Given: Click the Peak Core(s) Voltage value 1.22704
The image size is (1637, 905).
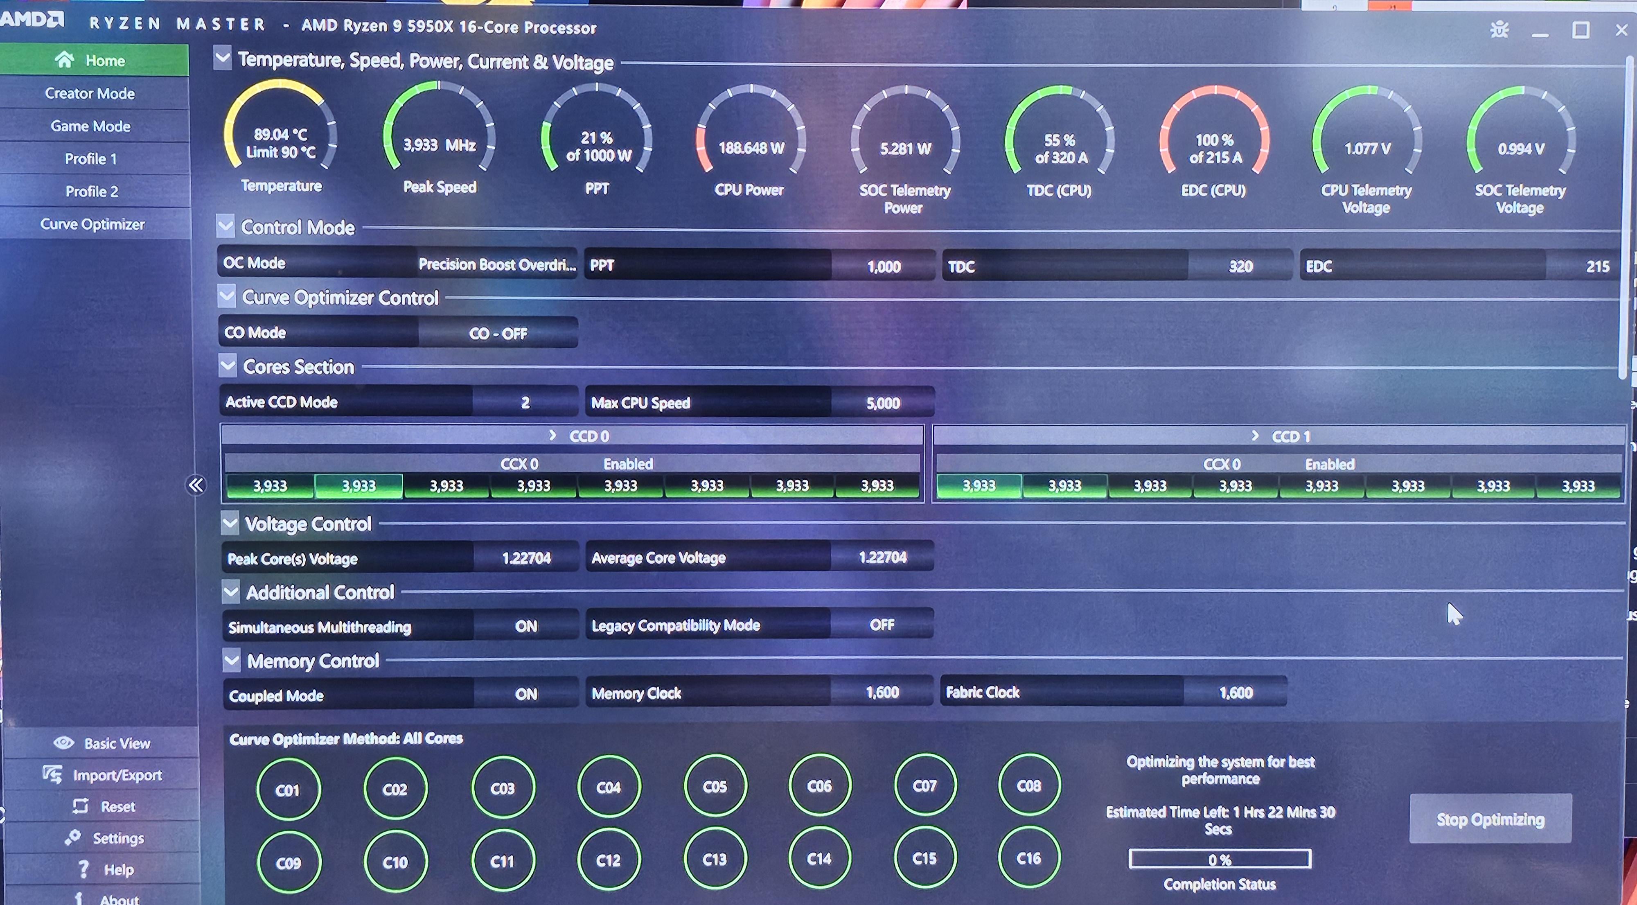Looking at the screenshot, I should [526, 557].
